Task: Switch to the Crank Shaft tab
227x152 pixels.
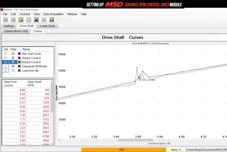Action: [48, 26]
